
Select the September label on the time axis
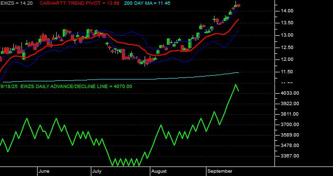coord(220,171)
